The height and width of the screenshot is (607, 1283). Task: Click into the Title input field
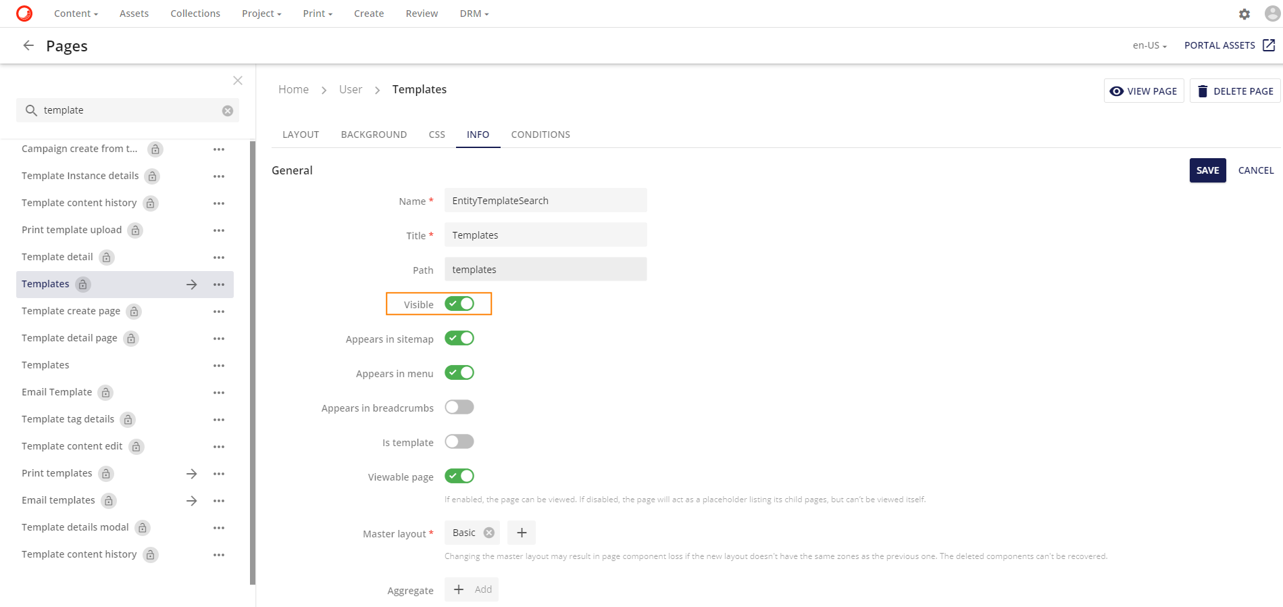(545, 235)
